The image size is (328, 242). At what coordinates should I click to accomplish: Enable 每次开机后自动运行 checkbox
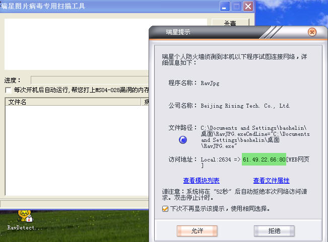(8, 90)
